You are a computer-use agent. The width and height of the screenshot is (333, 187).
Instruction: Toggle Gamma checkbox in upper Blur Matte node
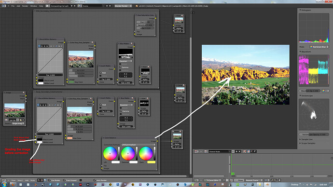pyautogui.click(x=120, y=67)
